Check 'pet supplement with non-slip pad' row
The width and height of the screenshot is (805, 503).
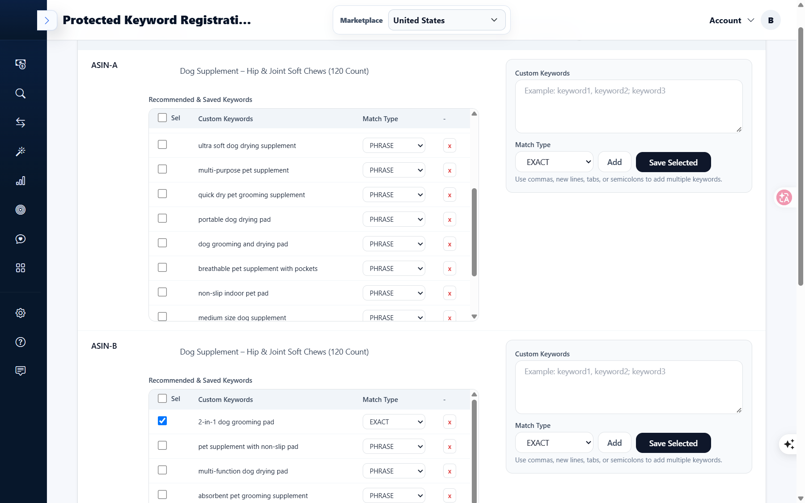[x=162, y=445]
